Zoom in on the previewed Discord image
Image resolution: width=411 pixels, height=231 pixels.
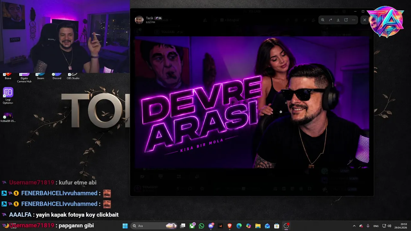click(323, 20)
